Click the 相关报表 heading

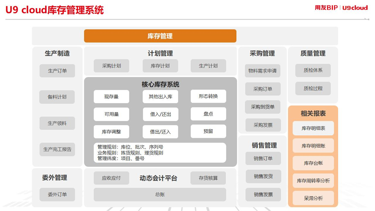[313, 113]
